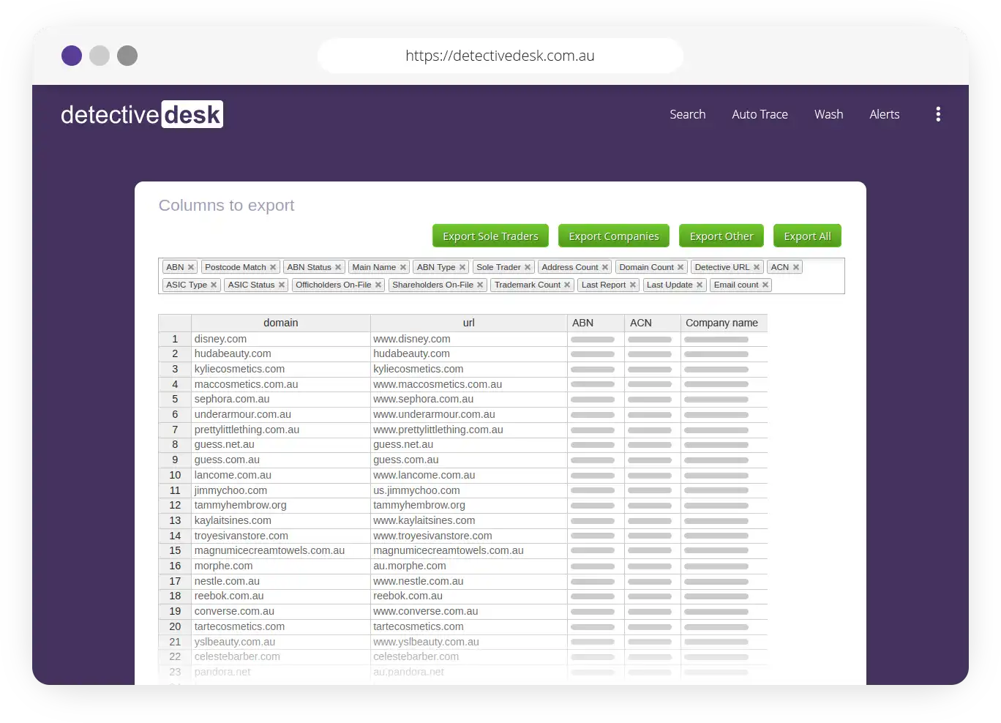The image size is (1001, 723).
Task: Remove the Address Count tag
Action: point(605,268)
